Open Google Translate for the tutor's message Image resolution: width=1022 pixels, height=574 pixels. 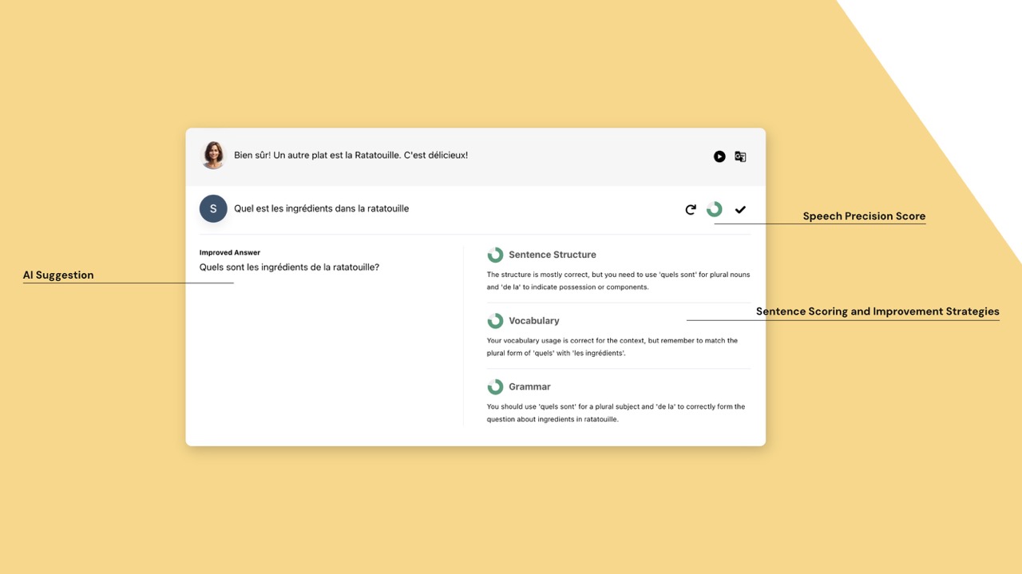click(x=740, y=156)
